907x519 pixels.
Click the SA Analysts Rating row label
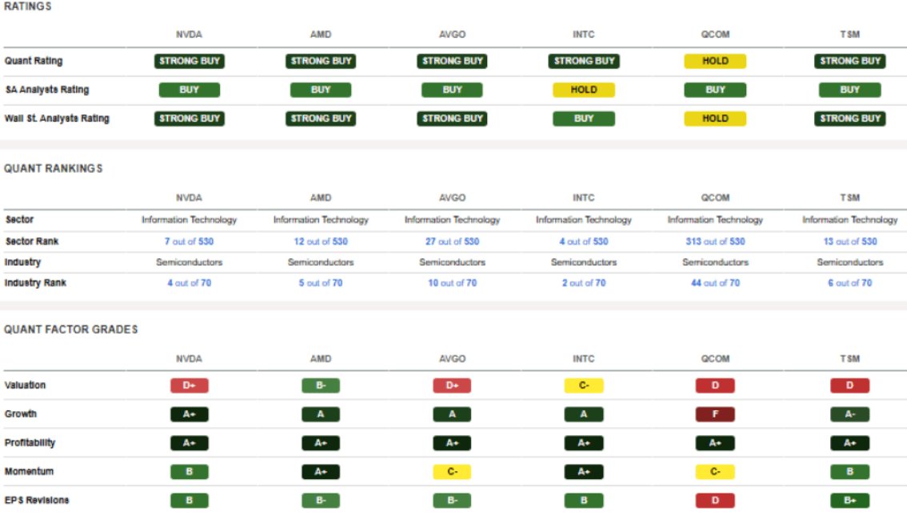pyautogui.click(x=47, y=90)
